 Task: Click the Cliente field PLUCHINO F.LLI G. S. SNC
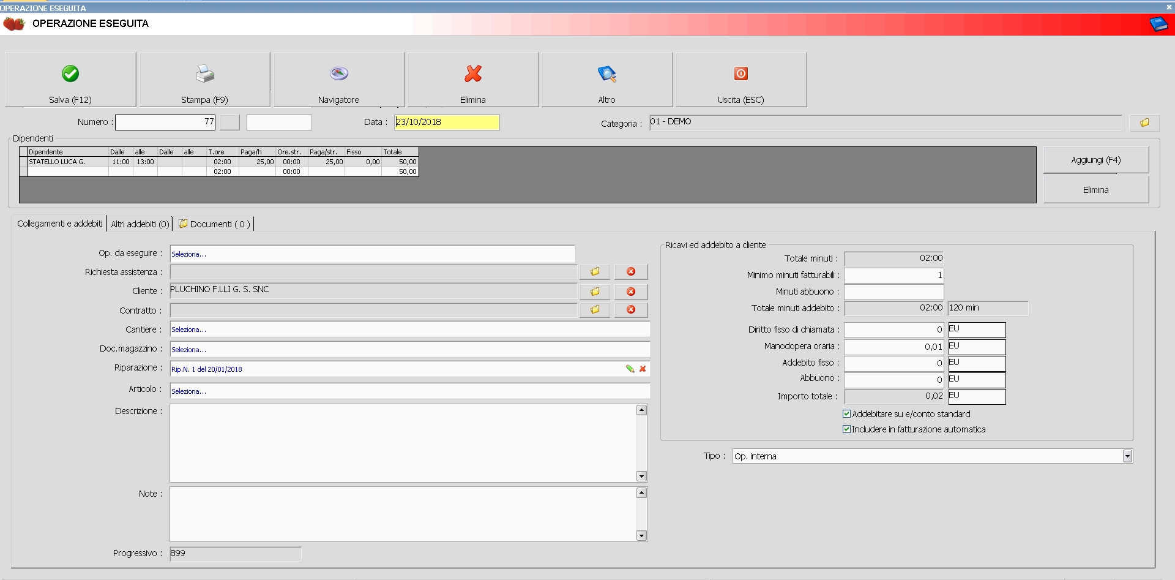pos(373,290)
